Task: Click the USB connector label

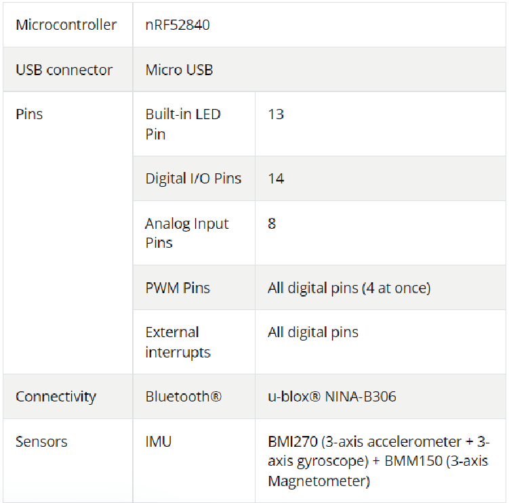Action: pyautogui.click(x=64, y=70)
